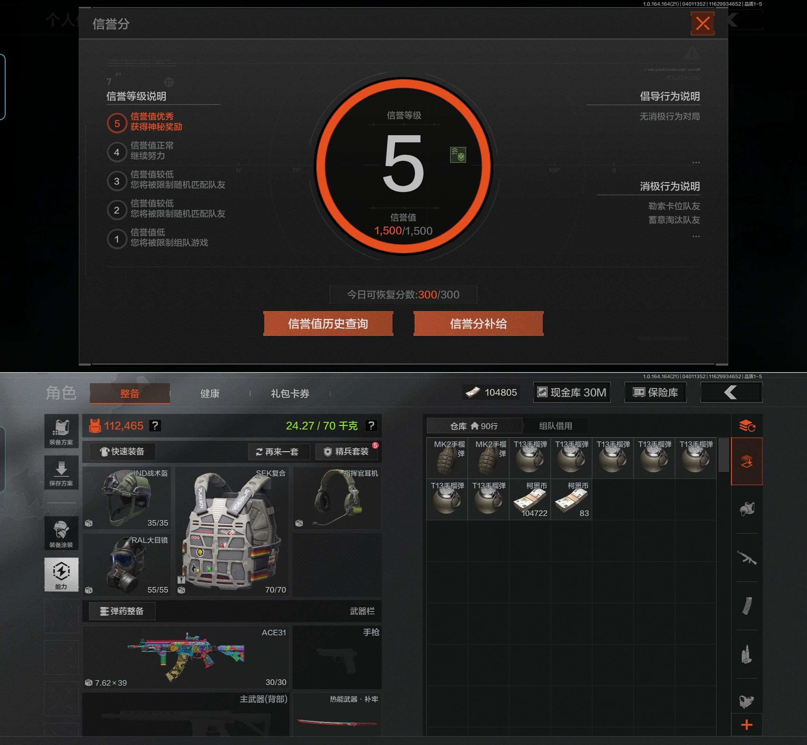Viewport: 807px width, 745px height.
Task: Click the green reputation badge icon
Action: click(458, 155)
